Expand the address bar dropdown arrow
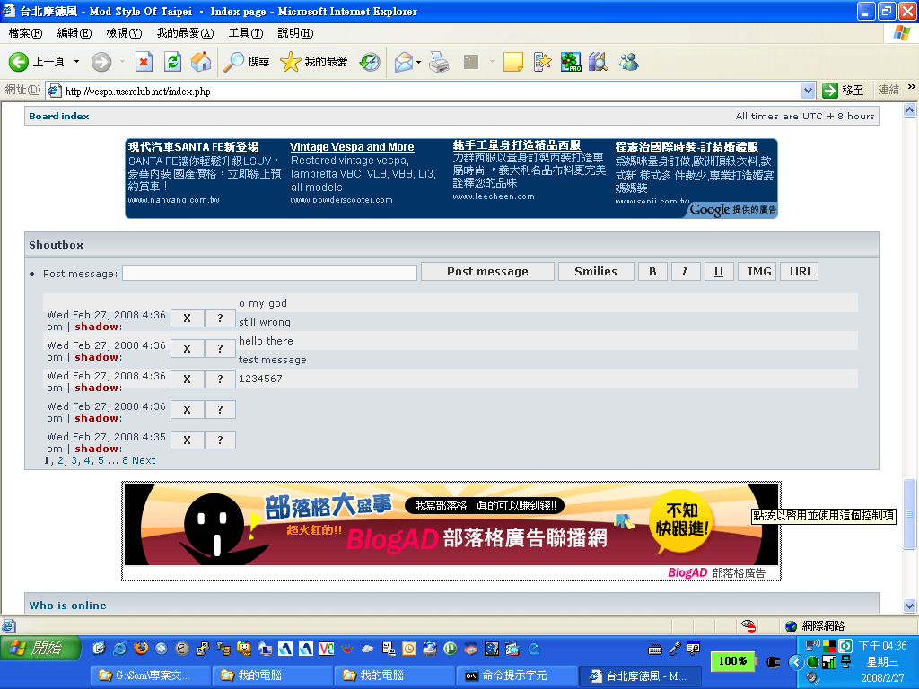919x689 pixels. pyautogui.click(x=809, y=91)
